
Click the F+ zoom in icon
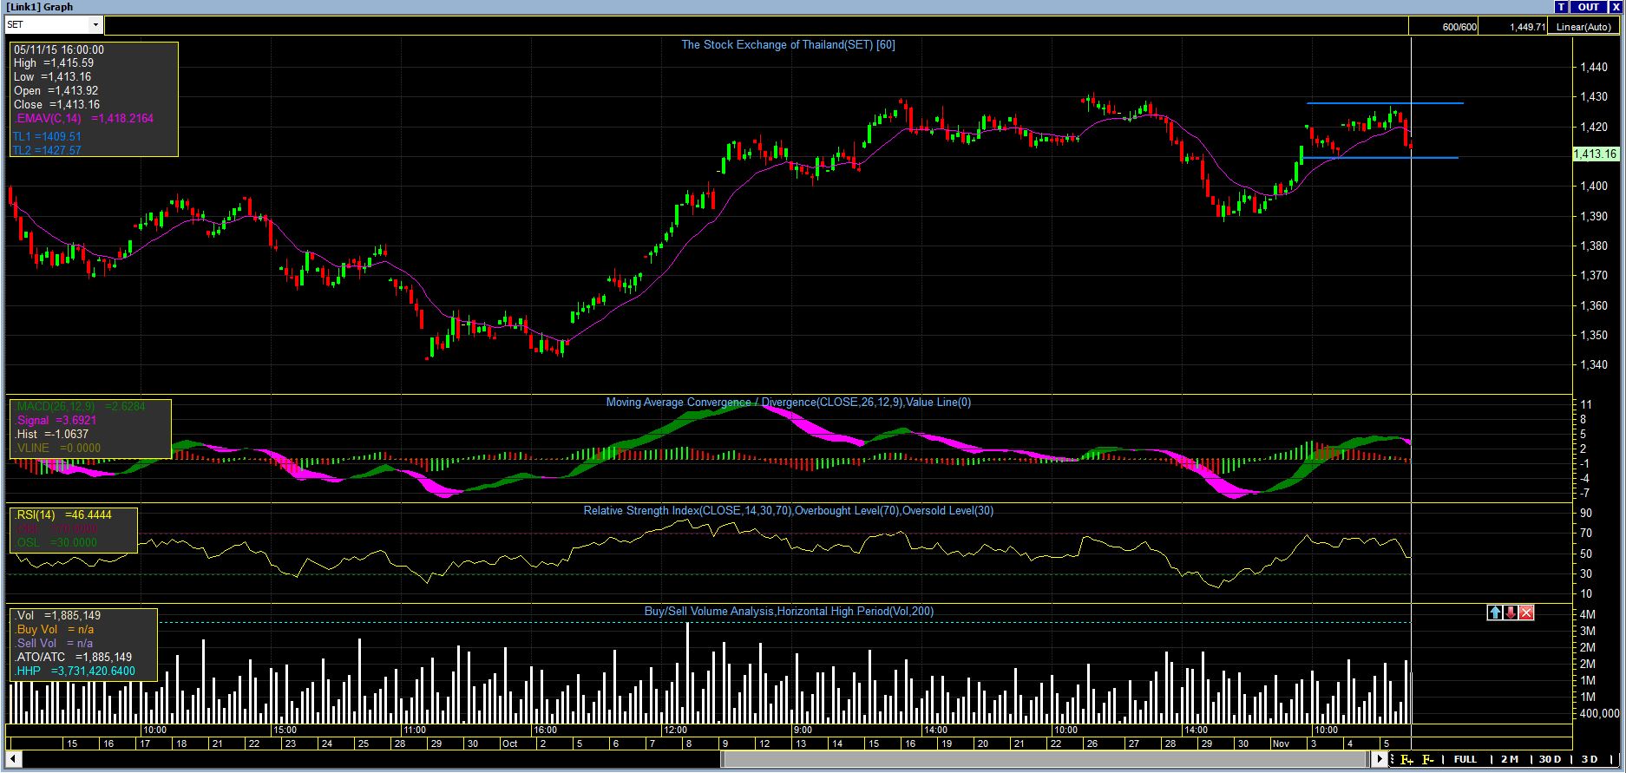[x=1407, y=760]
